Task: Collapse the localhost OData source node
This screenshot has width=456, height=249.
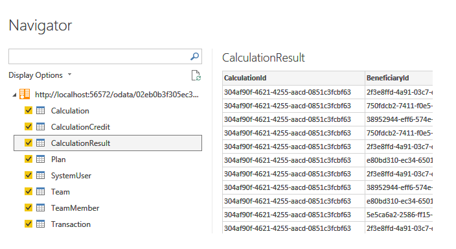Action: [14, 95]
